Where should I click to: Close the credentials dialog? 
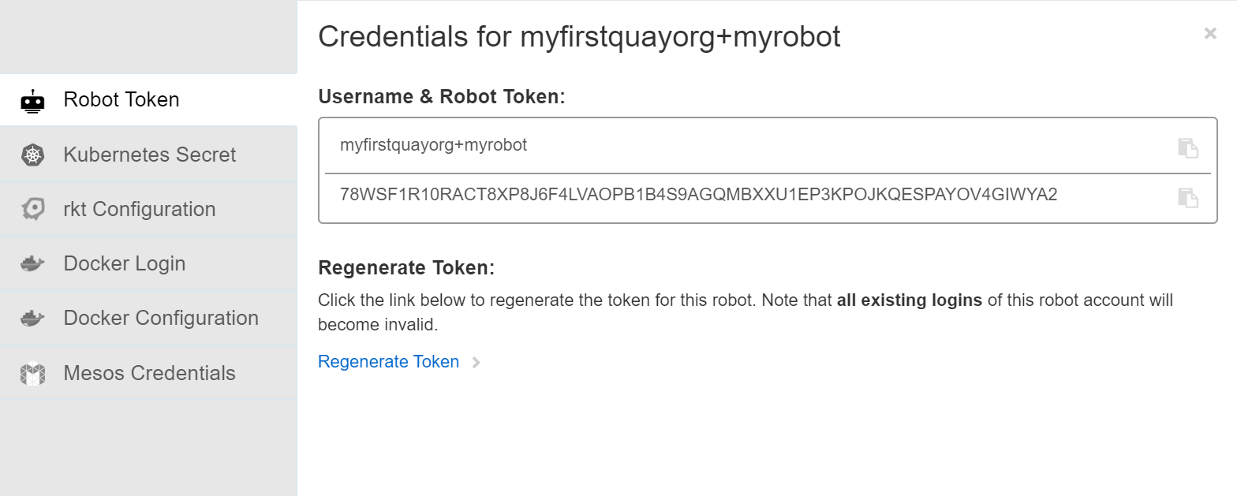click(x=1210, y=33)
